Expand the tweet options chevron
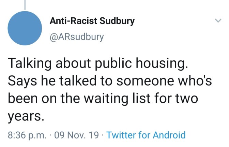The height and width of the screenshot is (147, 229). [x=217, y=21]
